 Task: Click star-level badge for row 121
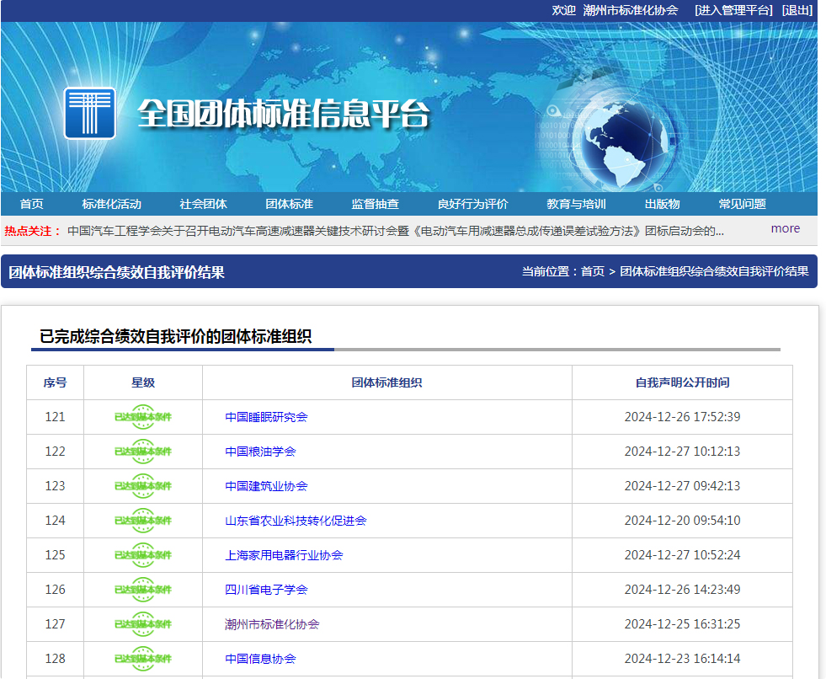(x=143, y=417)
